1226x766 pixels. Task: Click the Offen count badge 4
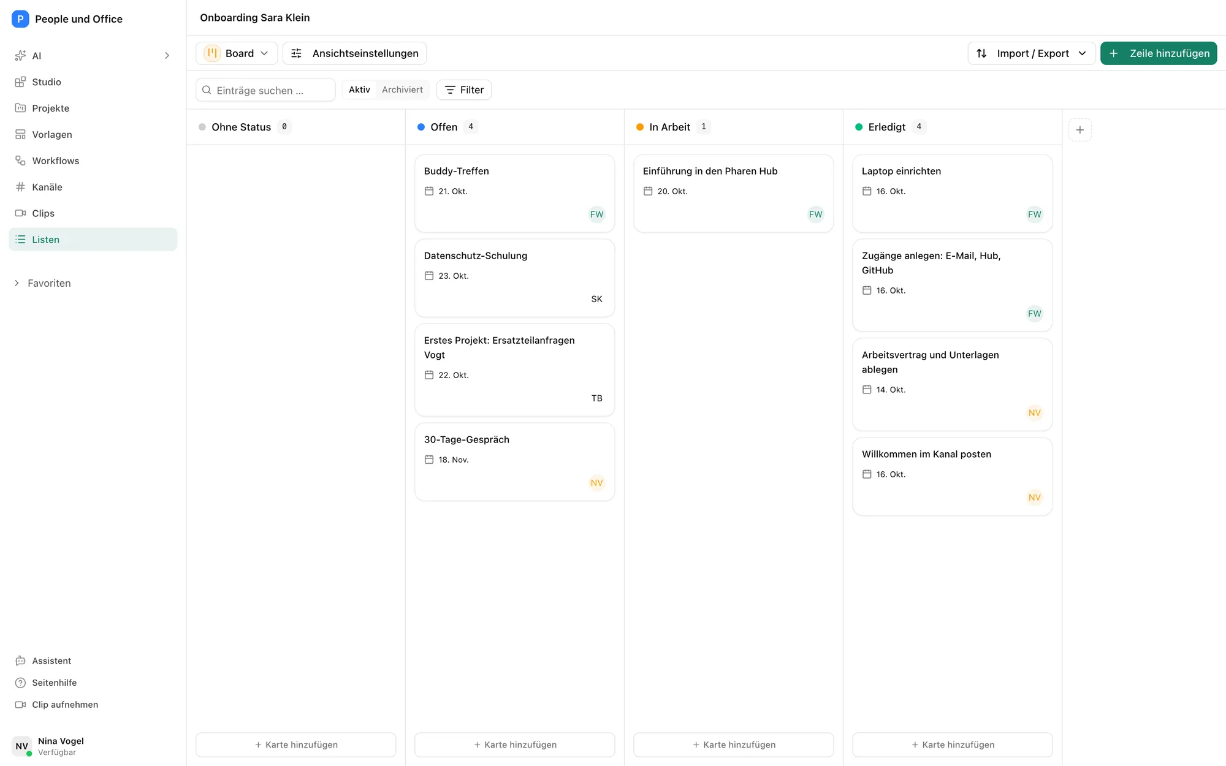pos(471,127)
